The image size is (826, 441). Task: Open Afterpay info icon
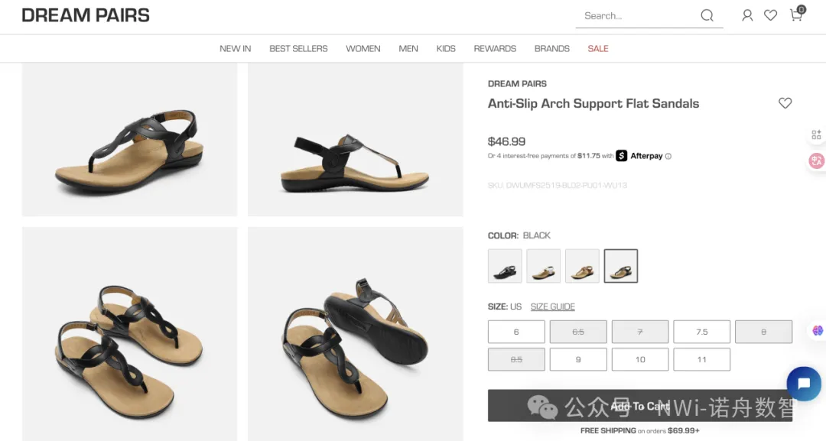[668, 157]
